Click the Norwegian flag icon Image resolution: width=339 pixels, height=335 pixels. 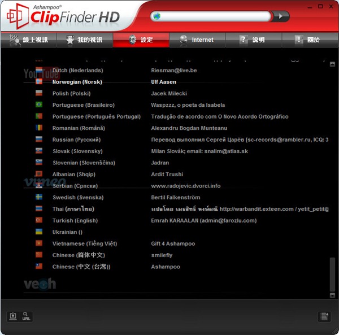[x=39, y=81]
